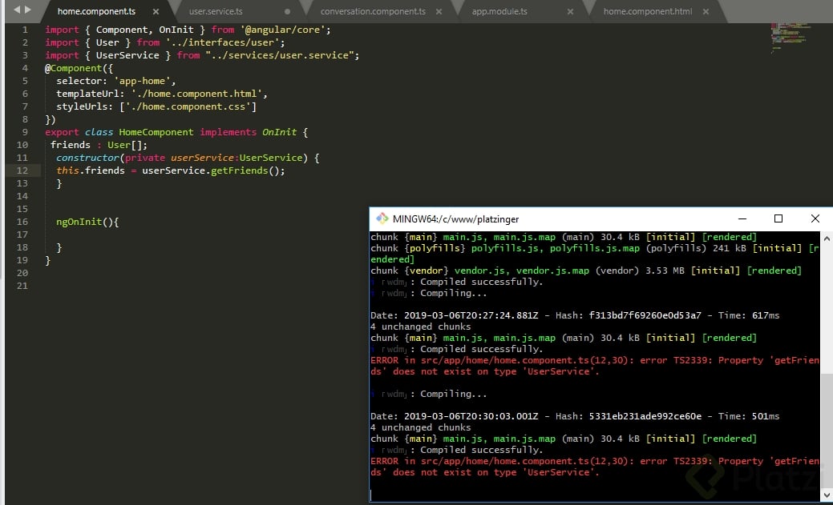
Task: Open the user.service.ts tab
Action: 216,11
